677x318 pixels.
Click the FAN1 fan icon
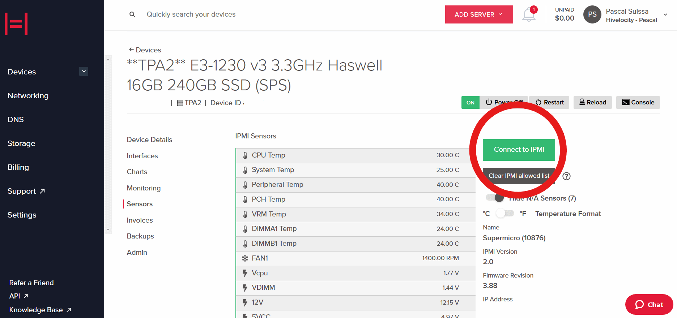click(x=245, y=258)
